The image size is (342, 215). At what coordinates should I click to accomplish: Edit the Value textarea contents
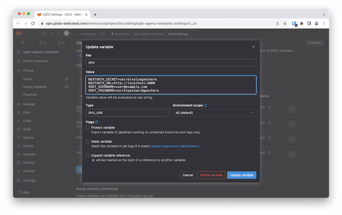171,84
